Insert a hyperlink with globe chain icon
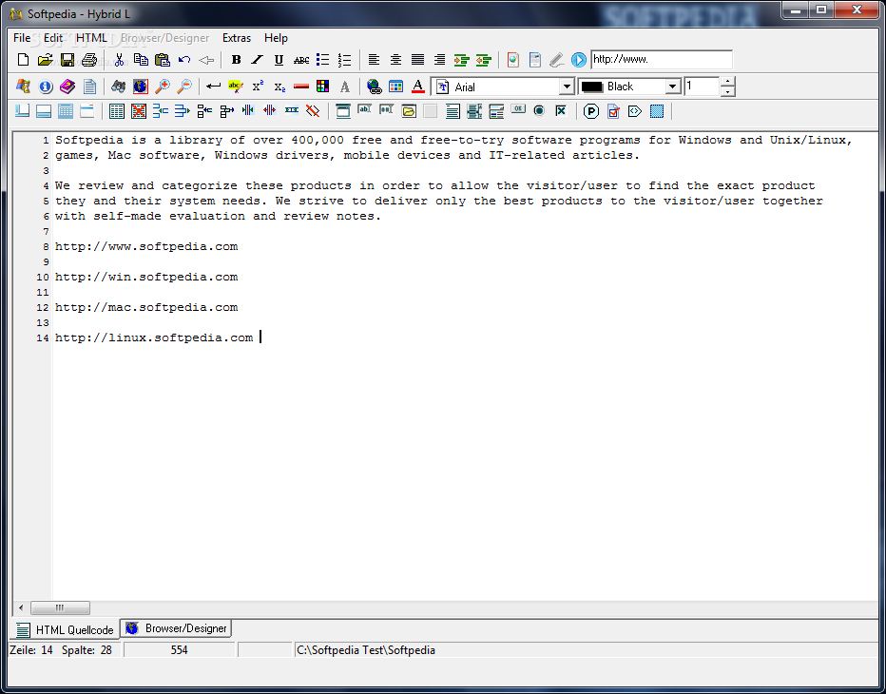This screenshot has width=886, height=694. tap(374, 87)
